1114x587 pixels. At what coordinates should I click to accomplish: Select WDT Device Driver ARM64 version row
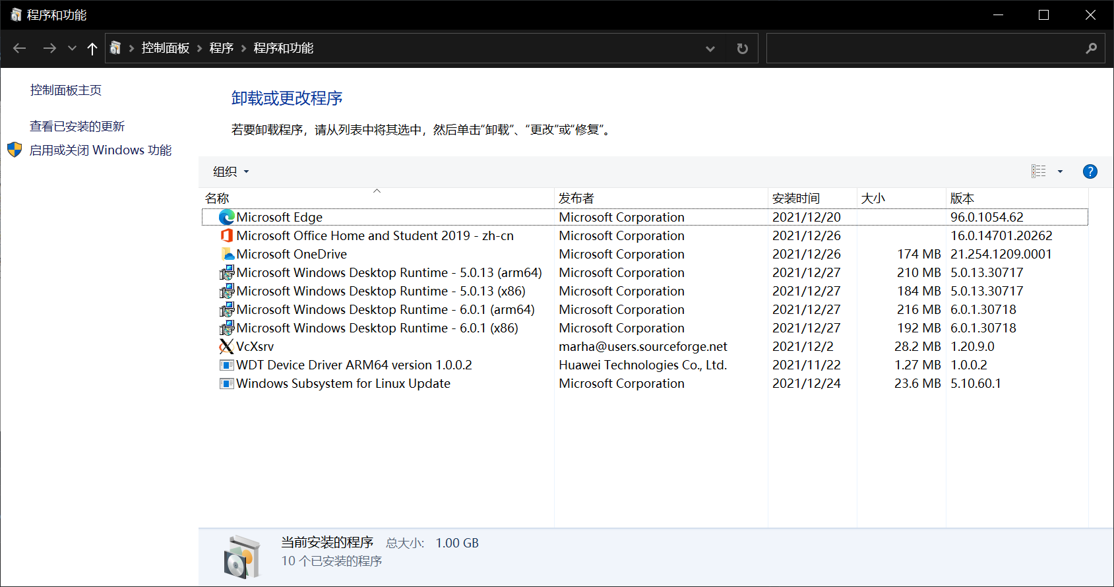[x=354, y=365]
